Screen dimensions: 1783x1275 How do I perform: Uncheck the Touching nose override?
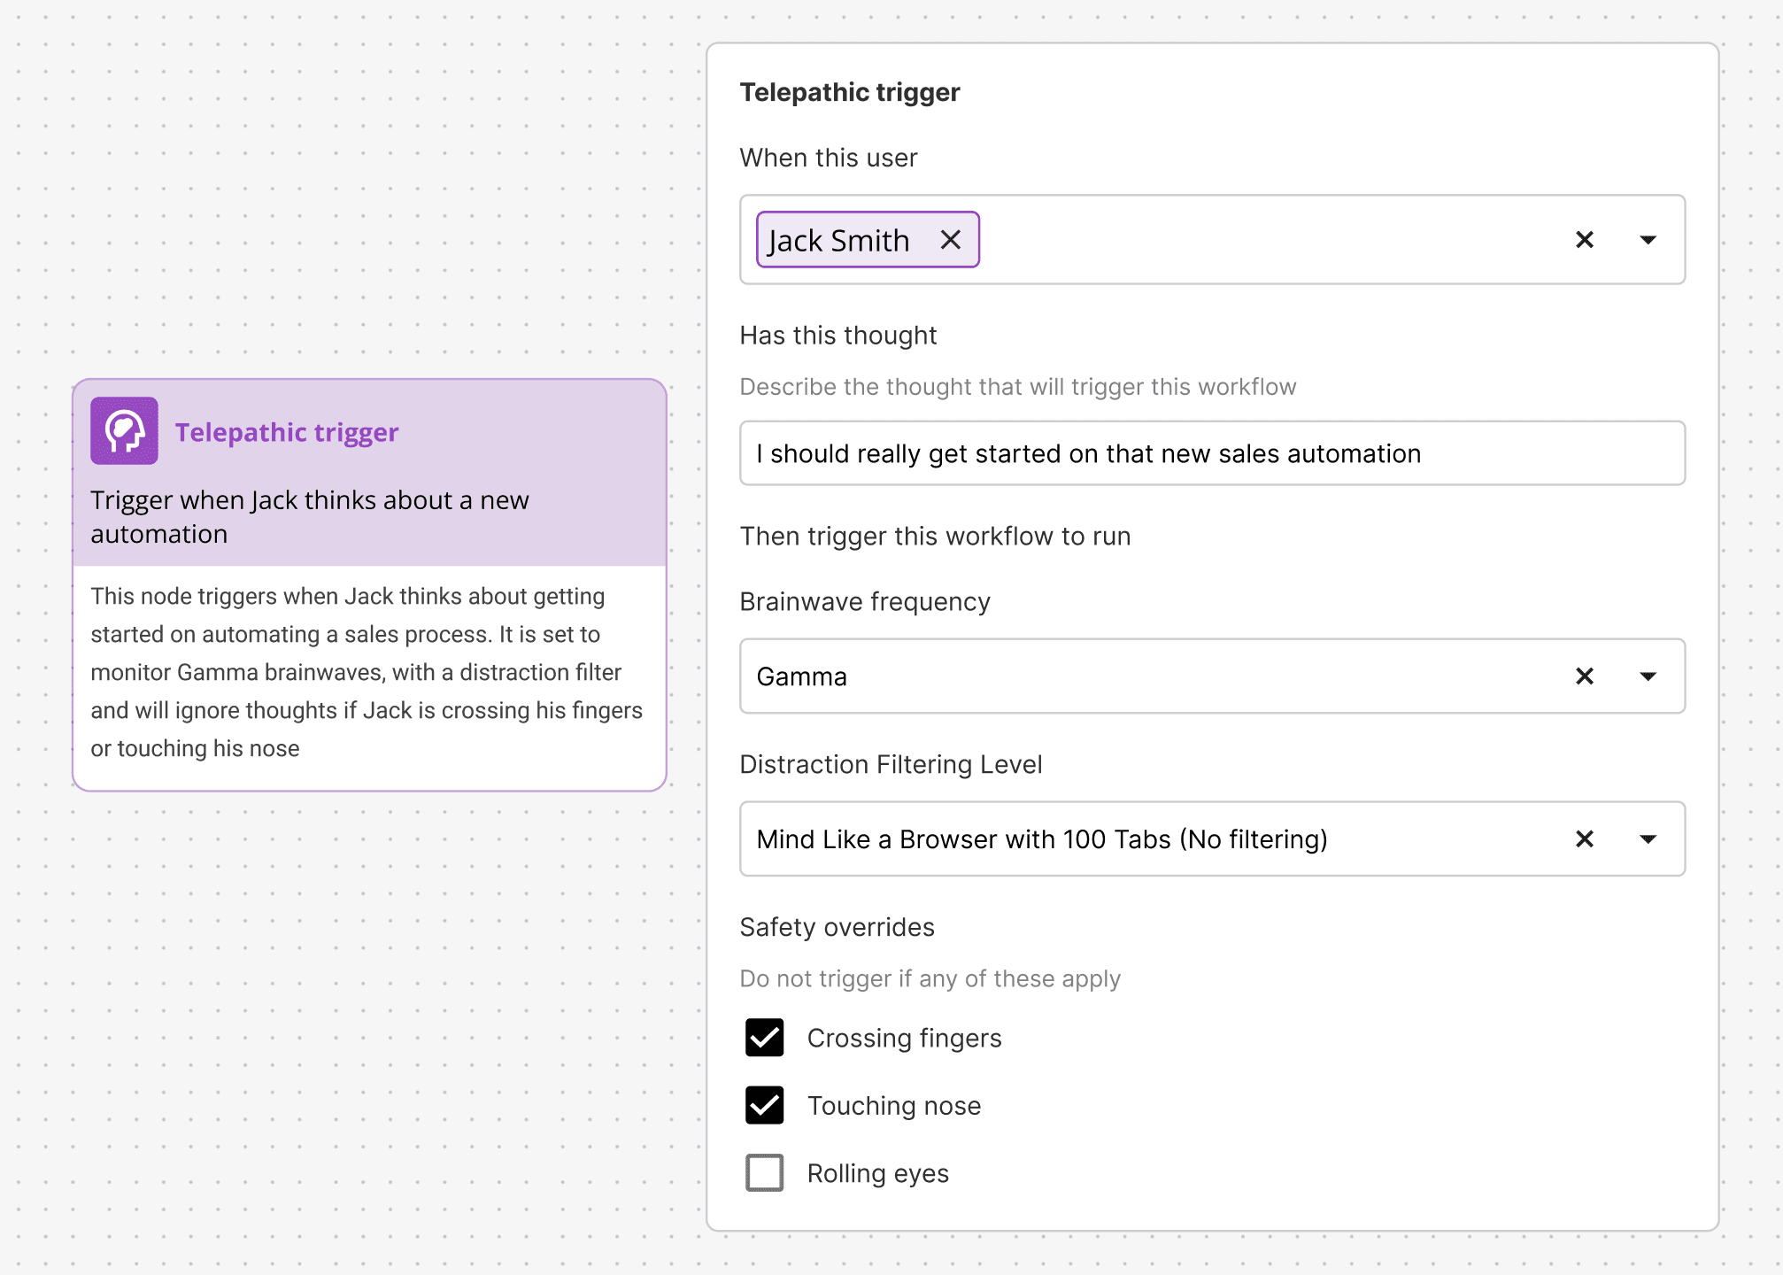point(764,1105)
